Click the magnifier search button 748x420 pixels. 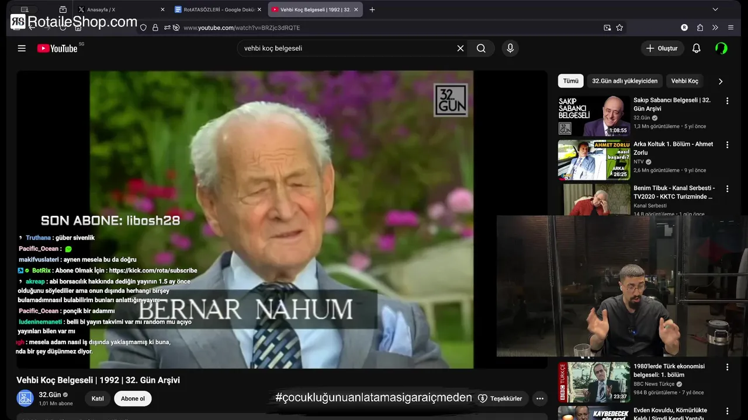click(x=481, y=48)
